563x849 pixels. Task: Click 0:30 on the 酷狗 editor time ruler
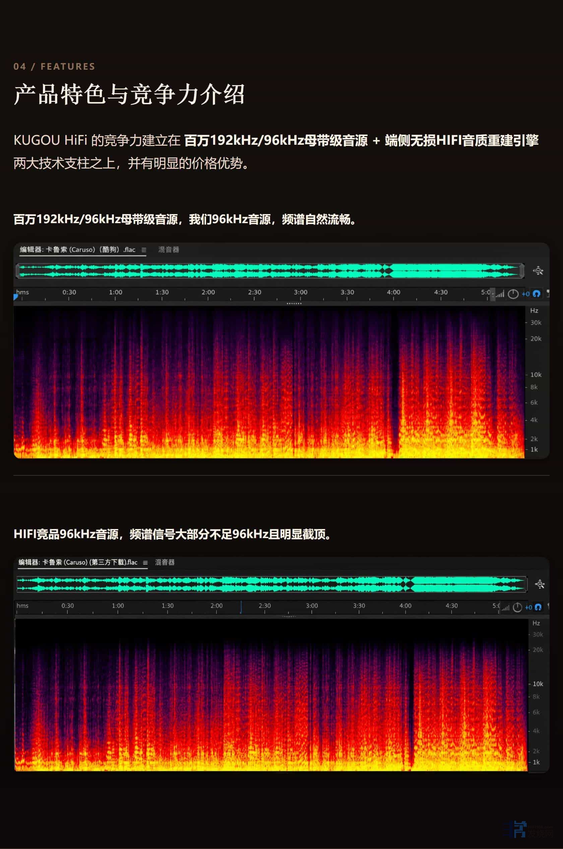pos(69,292)
